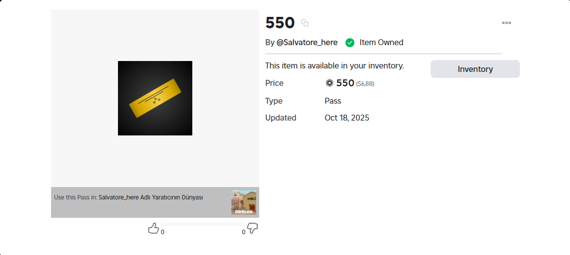Open the @Salvatore_here creator profile link
Image resolution: width=570 pixels, height=255 pixels.
pos(307,43)
